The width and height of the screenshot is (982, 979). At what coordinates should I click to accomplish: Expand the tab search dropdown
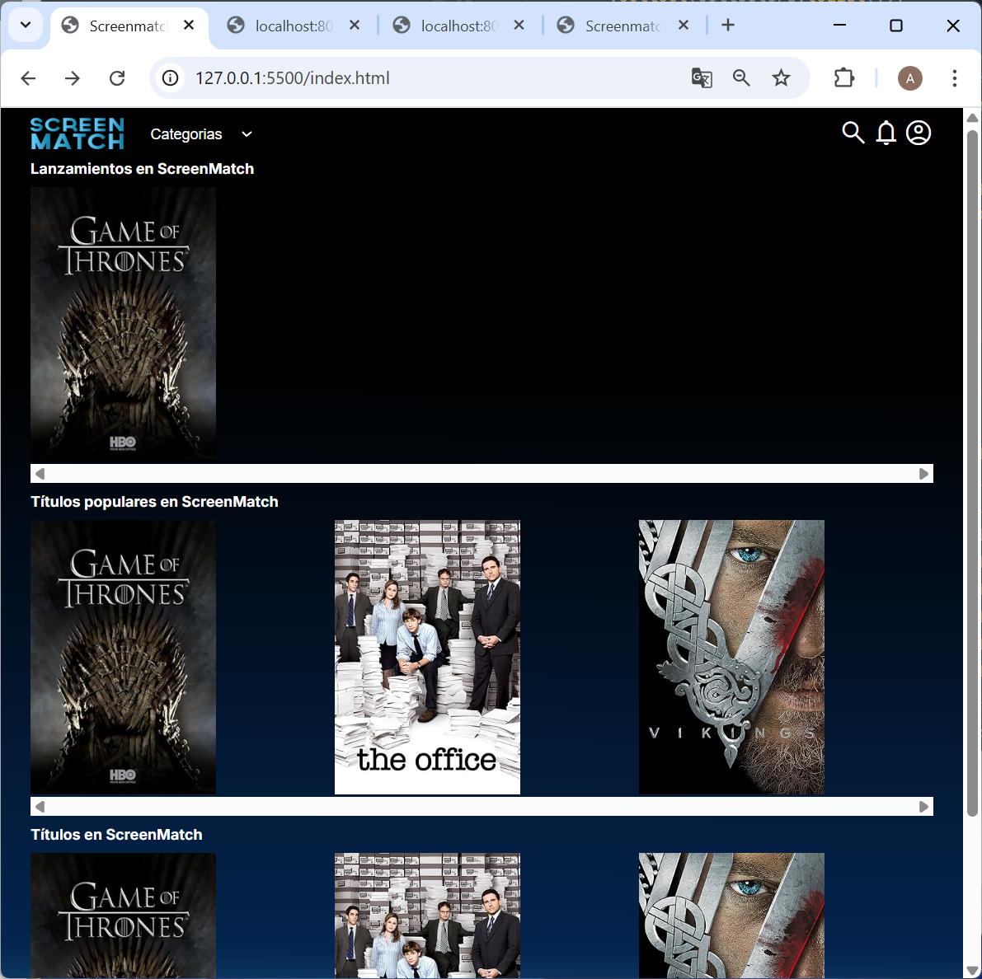tap(26, 25)
